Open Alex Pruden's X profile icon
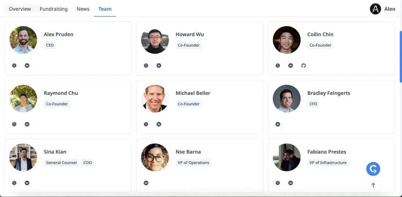Viewport: 402px width, 197px height. tap(14, 66)
